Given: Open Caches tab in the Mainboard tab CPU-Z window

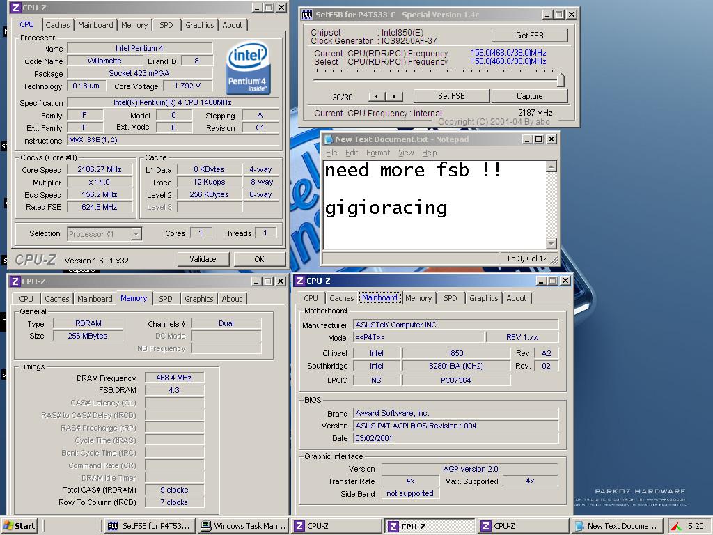Looking at the screenshot, I should pos(341,298).
